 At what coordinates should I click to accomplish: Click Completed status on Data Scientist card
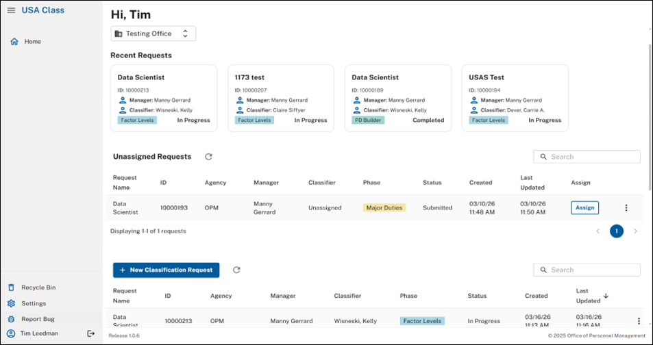(x=428, y=120)
